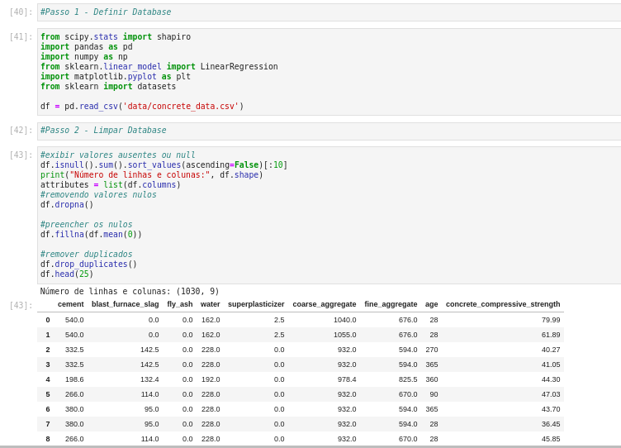Click the 'import numpy as np' line
The height and width of the screenshot is (448, 621).
click(84, 57)
